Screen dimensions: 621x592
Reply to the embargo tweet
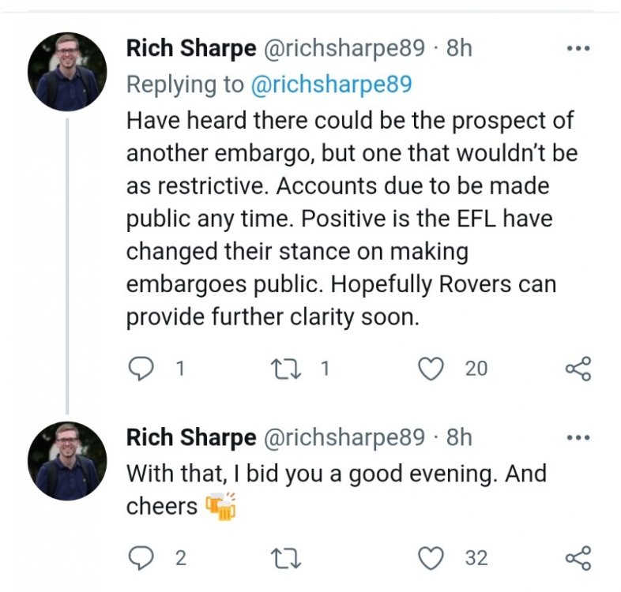(140, 368)
